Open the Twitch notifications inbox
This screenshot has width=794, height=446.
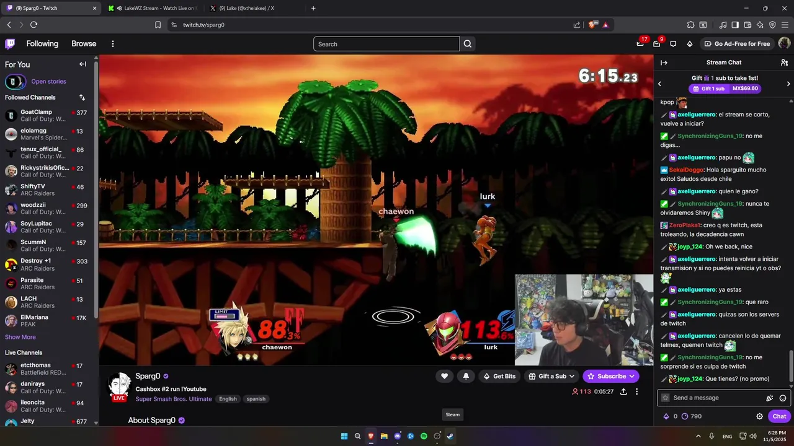click(657, 43)
